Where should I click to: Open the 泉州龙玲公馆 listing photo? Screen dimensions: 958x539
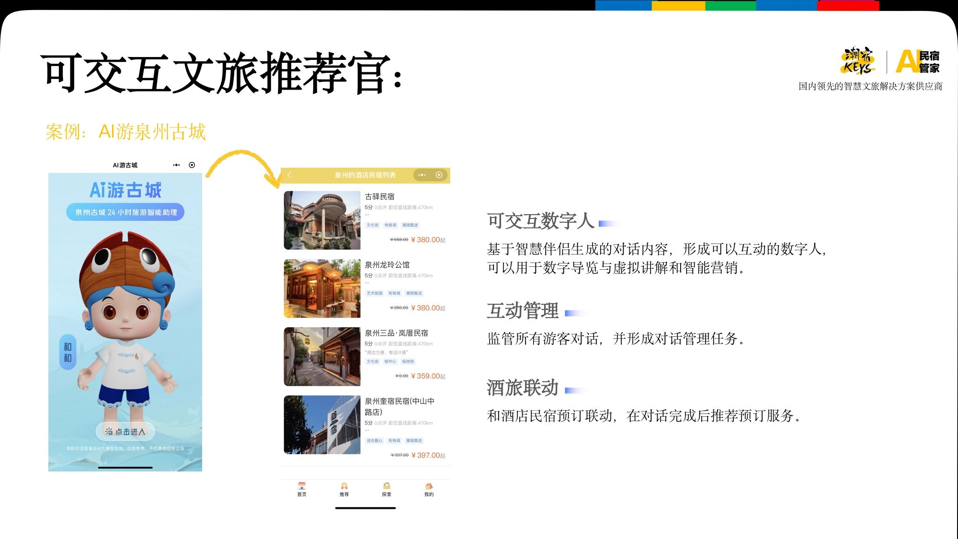coord(322,288)
